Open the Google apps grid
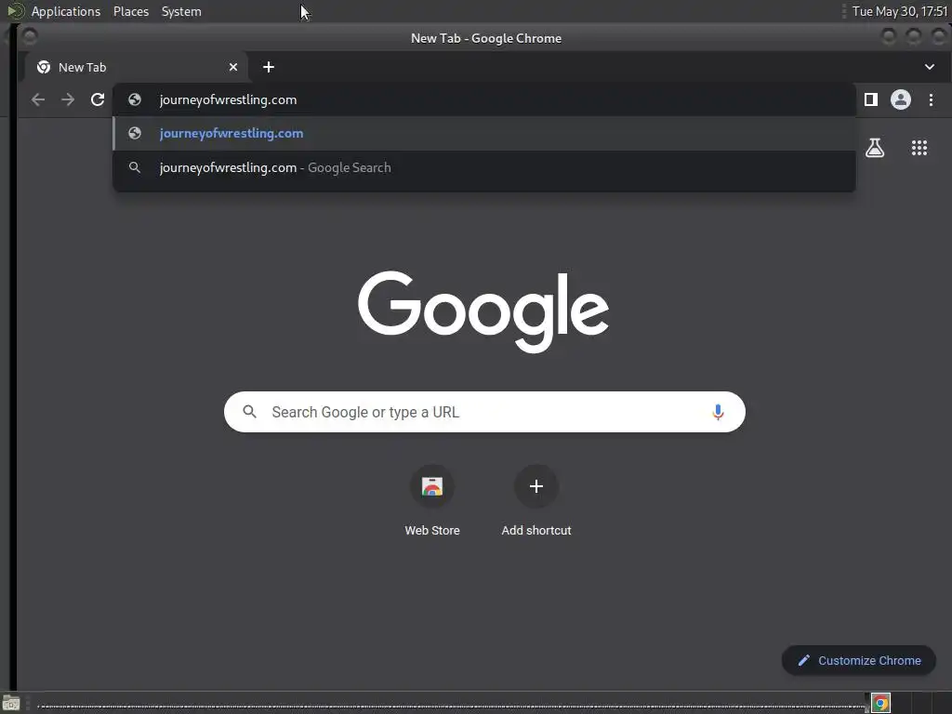The image size is (952, 714). pos(919,148)
